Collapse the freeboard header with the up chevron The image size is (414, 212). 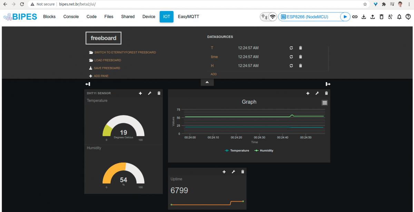click(x=207, y=82)
